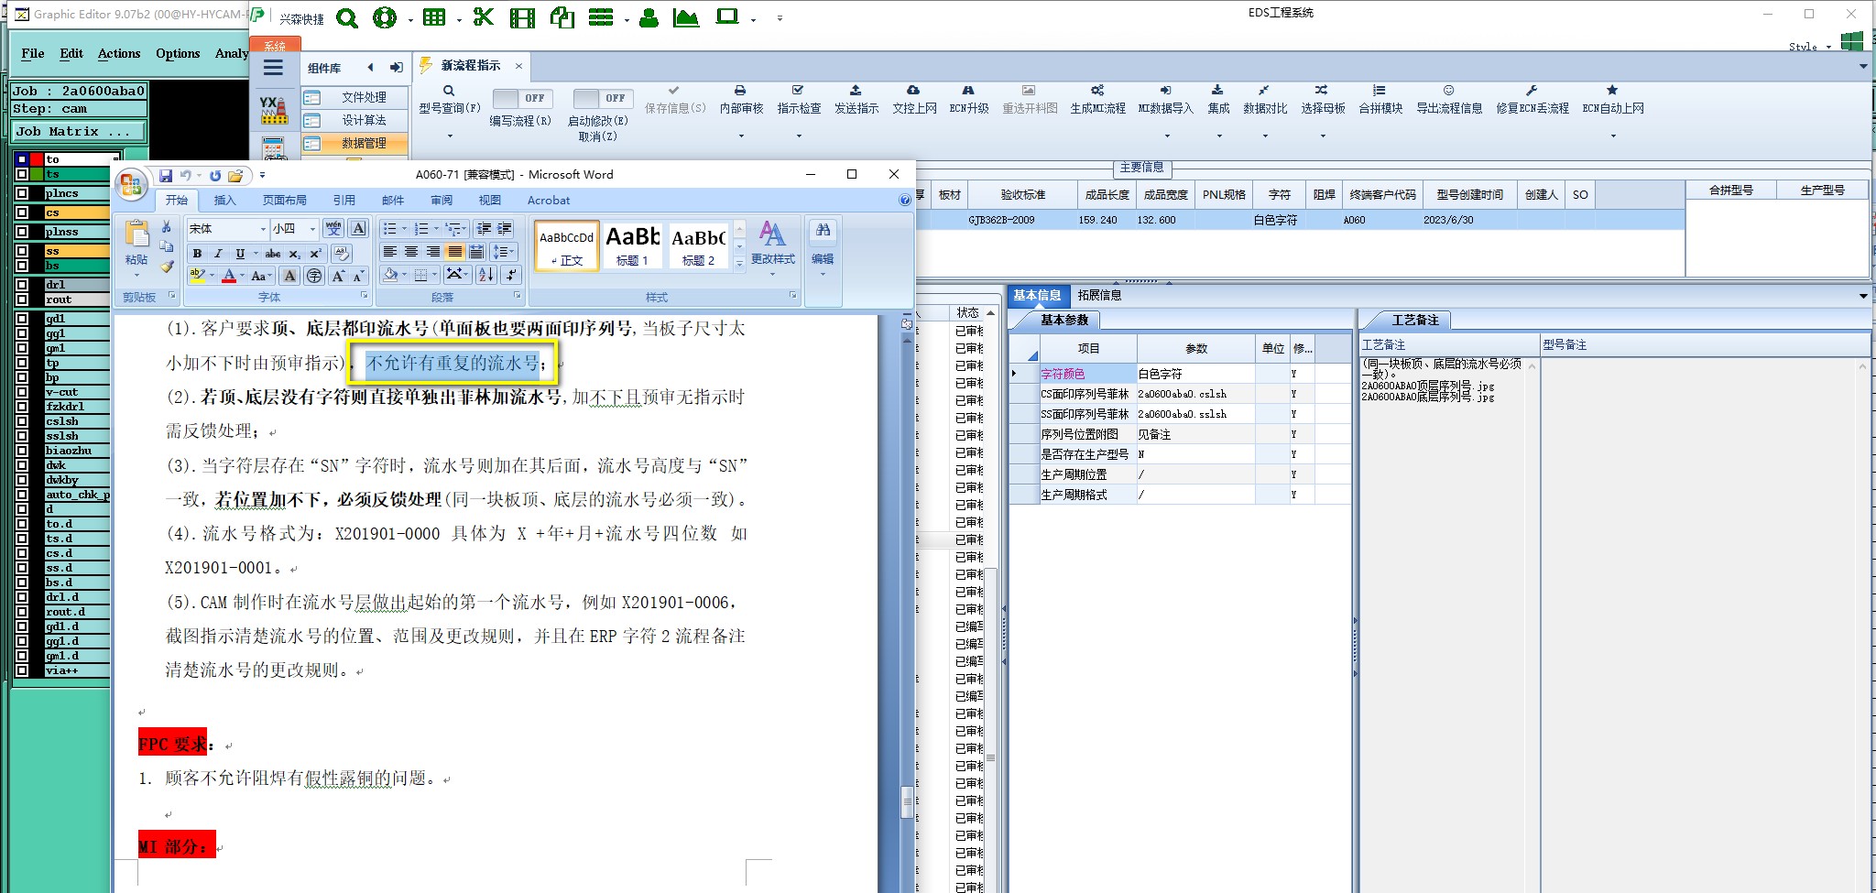
Task: Click the 导出流程信息 button
Action: pyautogui.click(x=1449, y=100)
